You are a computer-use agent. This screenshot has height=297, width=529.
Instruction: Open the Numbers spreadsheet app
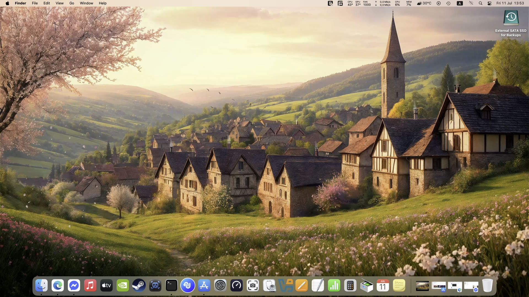tap(334, 286)
